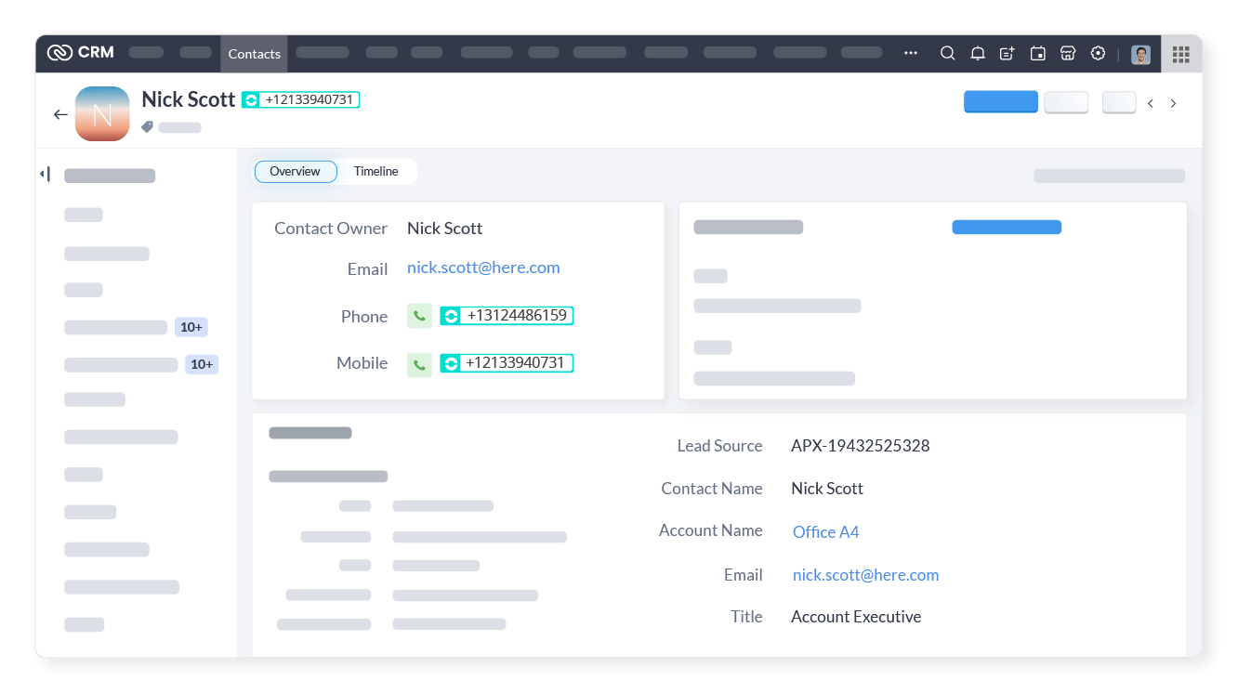Open the global search magnifier
This screenshot has width=1238, height=693.
(947, 53)
